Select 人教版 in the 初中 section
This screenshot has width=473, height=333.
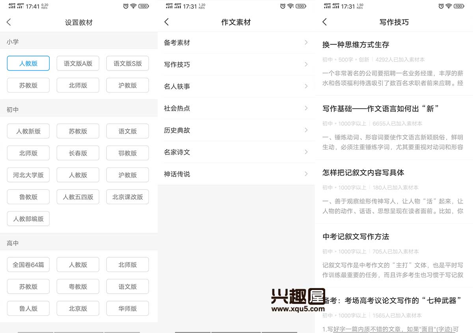pyautogui.click(x=78, y=175)
